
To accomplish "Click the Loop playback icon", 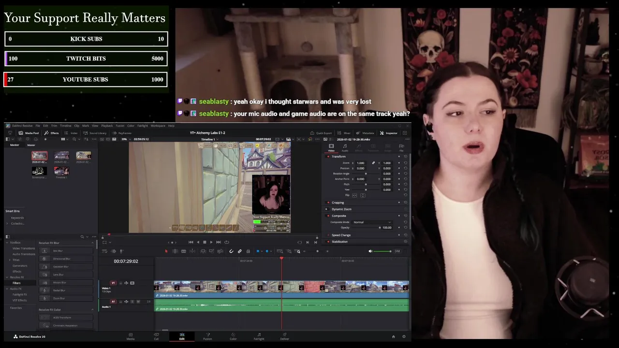I will tap(226, 242).
